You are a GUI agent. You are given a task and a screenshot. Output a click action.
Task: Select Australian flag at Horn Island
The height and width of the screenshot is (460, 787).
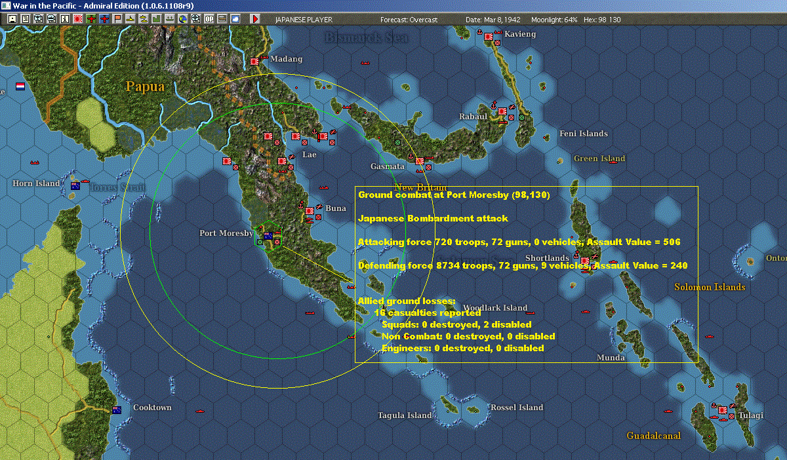(75, 186)
